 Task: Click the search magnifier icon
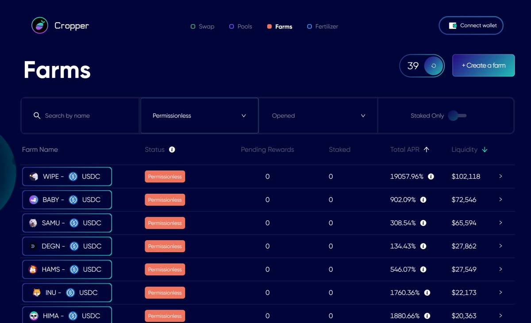coord(37,115)
